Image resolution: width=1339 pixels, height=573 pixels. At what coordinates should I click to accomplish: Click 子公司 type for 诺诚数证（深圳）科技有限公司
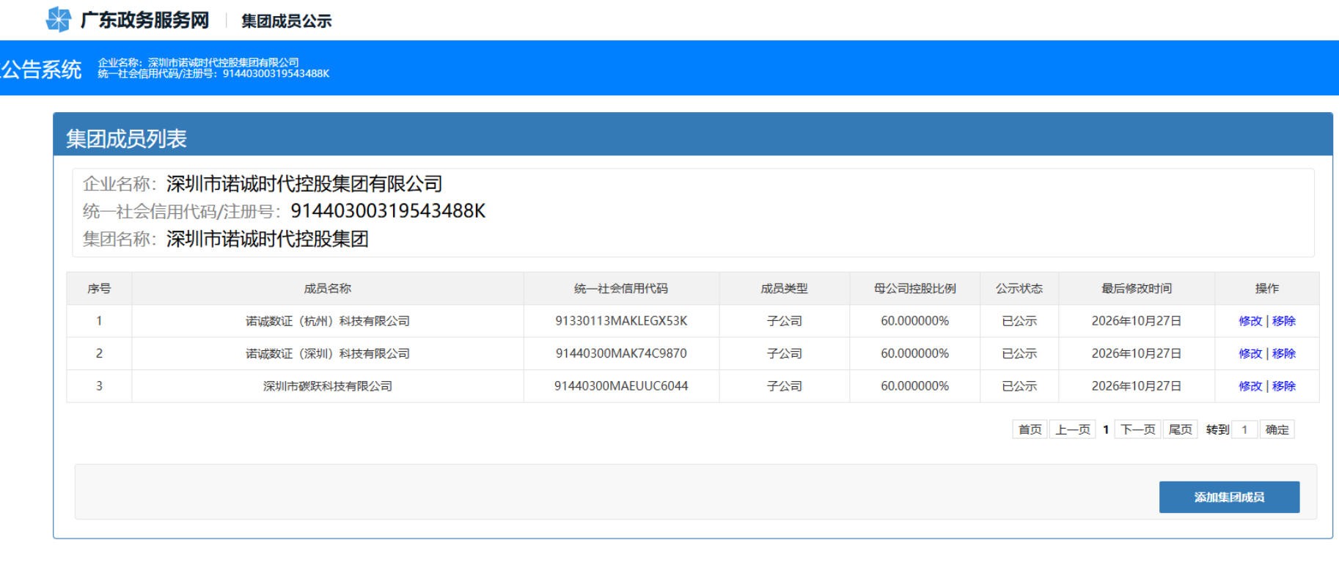tap(784, 353)
